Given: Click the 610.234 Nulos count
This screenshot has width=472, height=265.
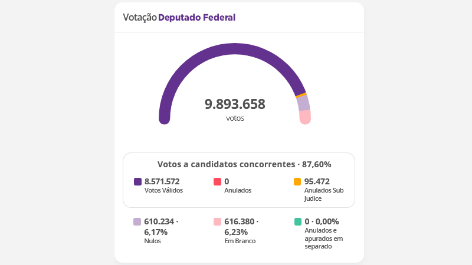Looking at the screenshot, I should 159,222.
